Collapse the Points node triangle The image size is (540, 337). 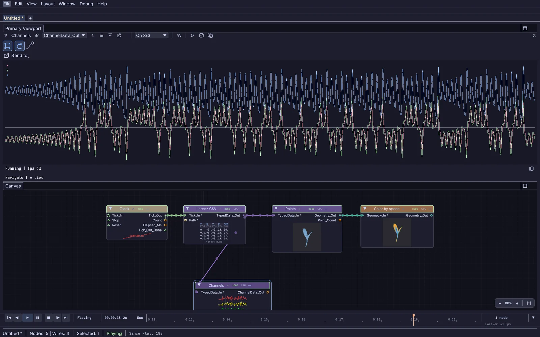pyautogui.click(x=276, y=209)
